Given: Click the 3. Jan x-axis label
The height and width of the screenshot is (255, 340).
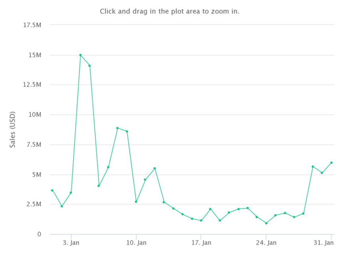Looking at the screenshot, I should 71,243.
